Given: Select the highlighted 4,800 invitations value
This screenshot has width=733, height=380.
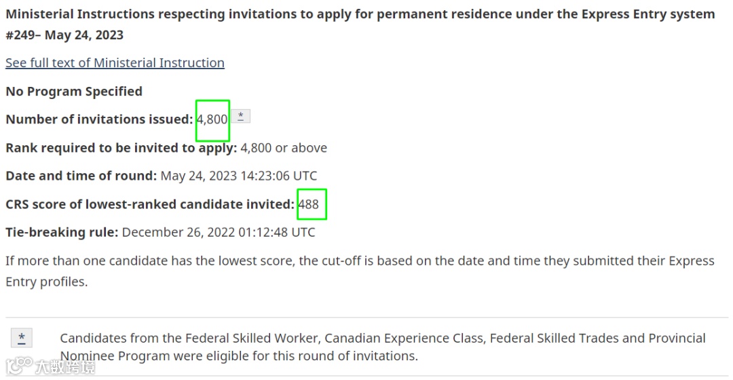Looking at the screenshot, I should 212,119.
